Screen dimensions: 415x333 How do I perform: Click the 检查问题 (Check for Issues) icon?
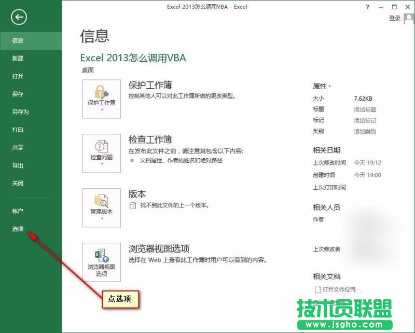point(101,149)
